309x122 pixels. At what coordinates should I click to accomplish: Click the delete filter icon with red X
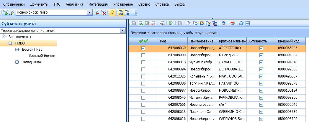tap(104, 12)
